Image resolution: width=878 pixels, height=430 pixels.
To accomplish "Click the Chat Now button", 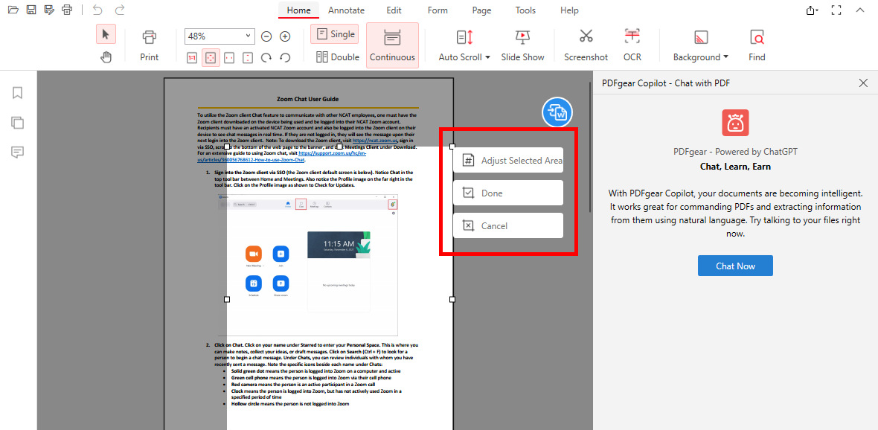I will click(735, 265).
